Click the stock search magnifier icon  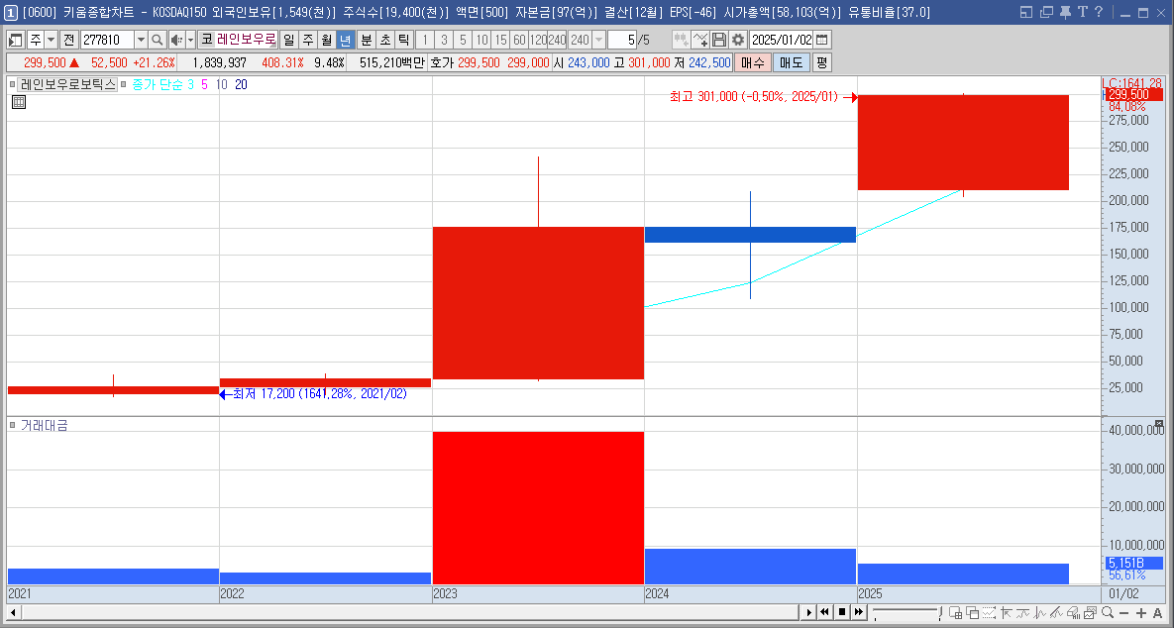[157, 40]
